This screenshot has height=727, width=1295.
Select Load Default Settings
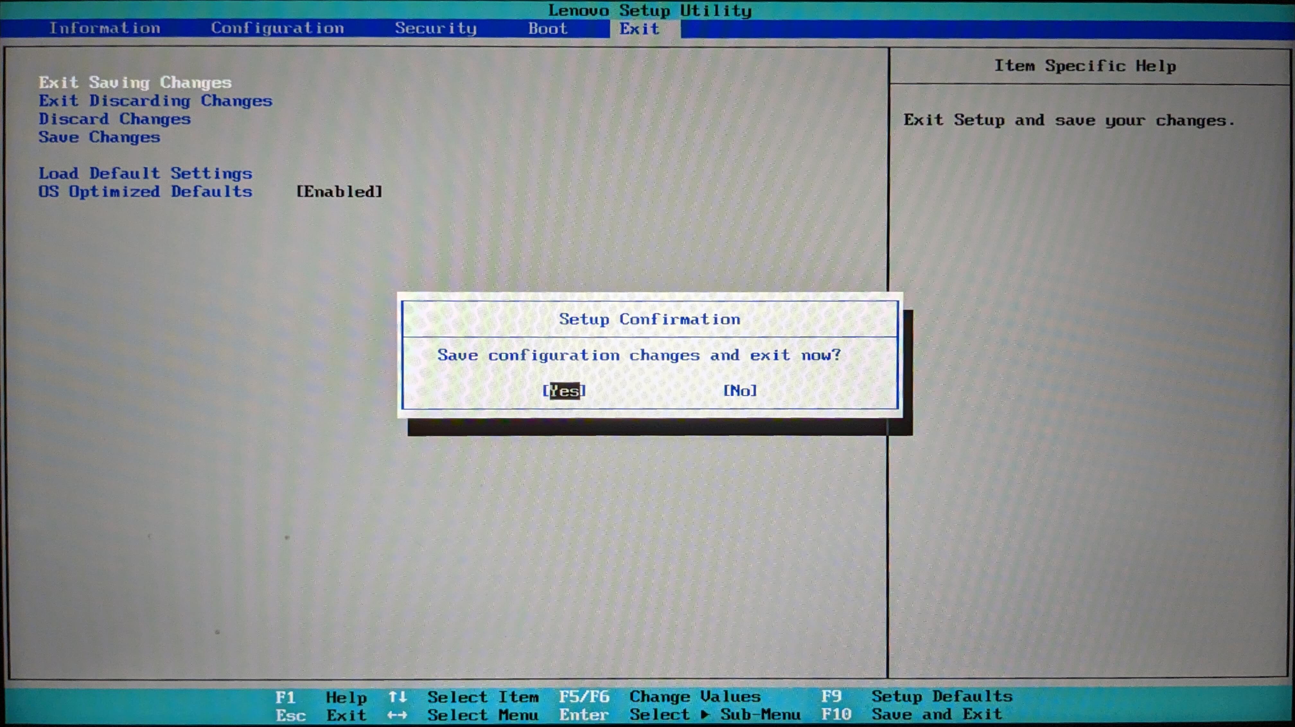click(x=145, y=174)
